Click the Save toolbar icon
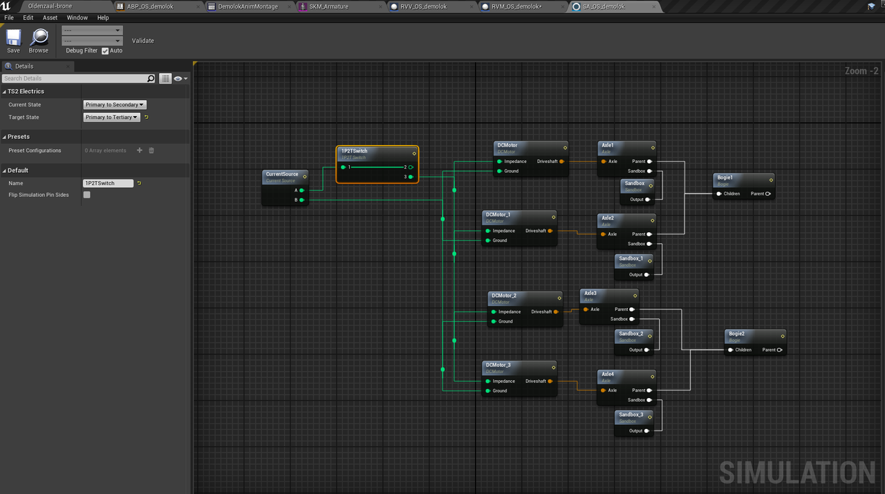 click(x=13, y=37)
